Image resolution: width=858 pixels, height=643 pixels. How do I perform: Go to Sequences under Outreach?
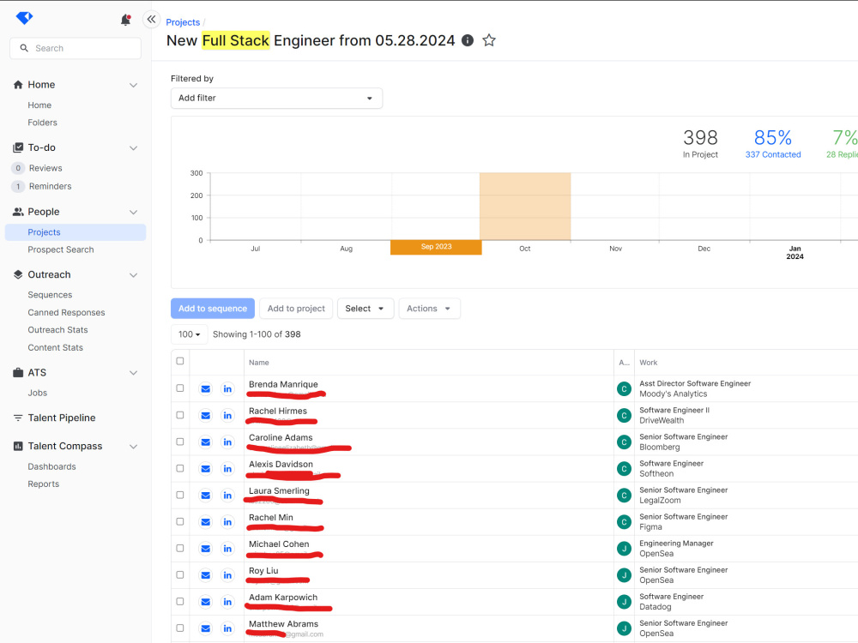(50, 295)
